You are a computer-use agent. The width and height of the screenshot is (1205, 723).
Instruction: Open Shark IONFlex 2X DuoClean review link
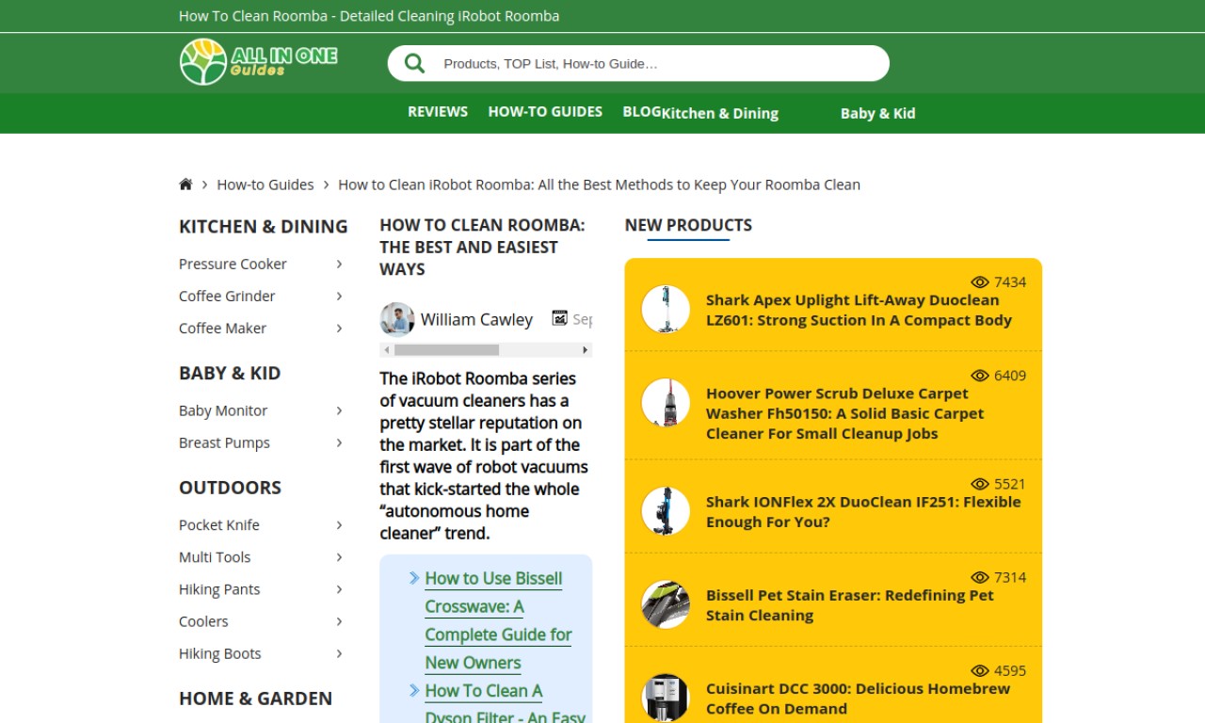(x=863, y=512)
